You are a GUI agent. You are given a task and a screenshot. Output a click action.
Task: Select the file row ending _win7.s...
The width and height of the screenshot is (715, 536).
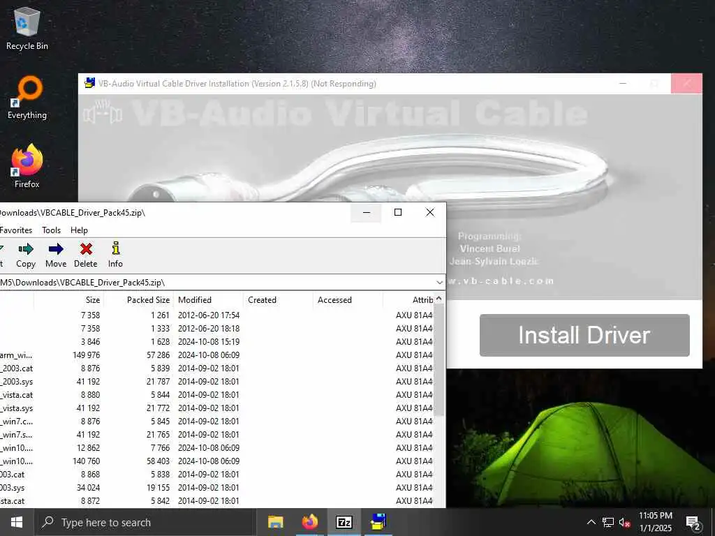click(x=216, y=434)
